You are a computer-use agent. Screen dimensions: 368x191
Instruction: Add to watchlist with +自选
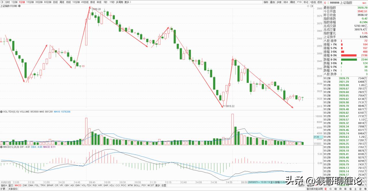click(x=313, y=2)
